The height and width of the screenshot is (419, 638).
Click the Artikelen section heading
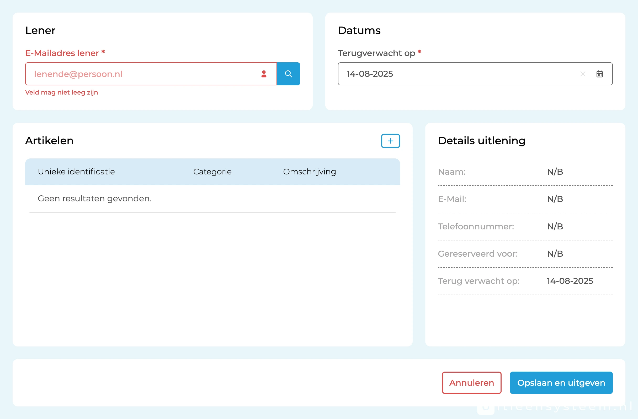49,141
